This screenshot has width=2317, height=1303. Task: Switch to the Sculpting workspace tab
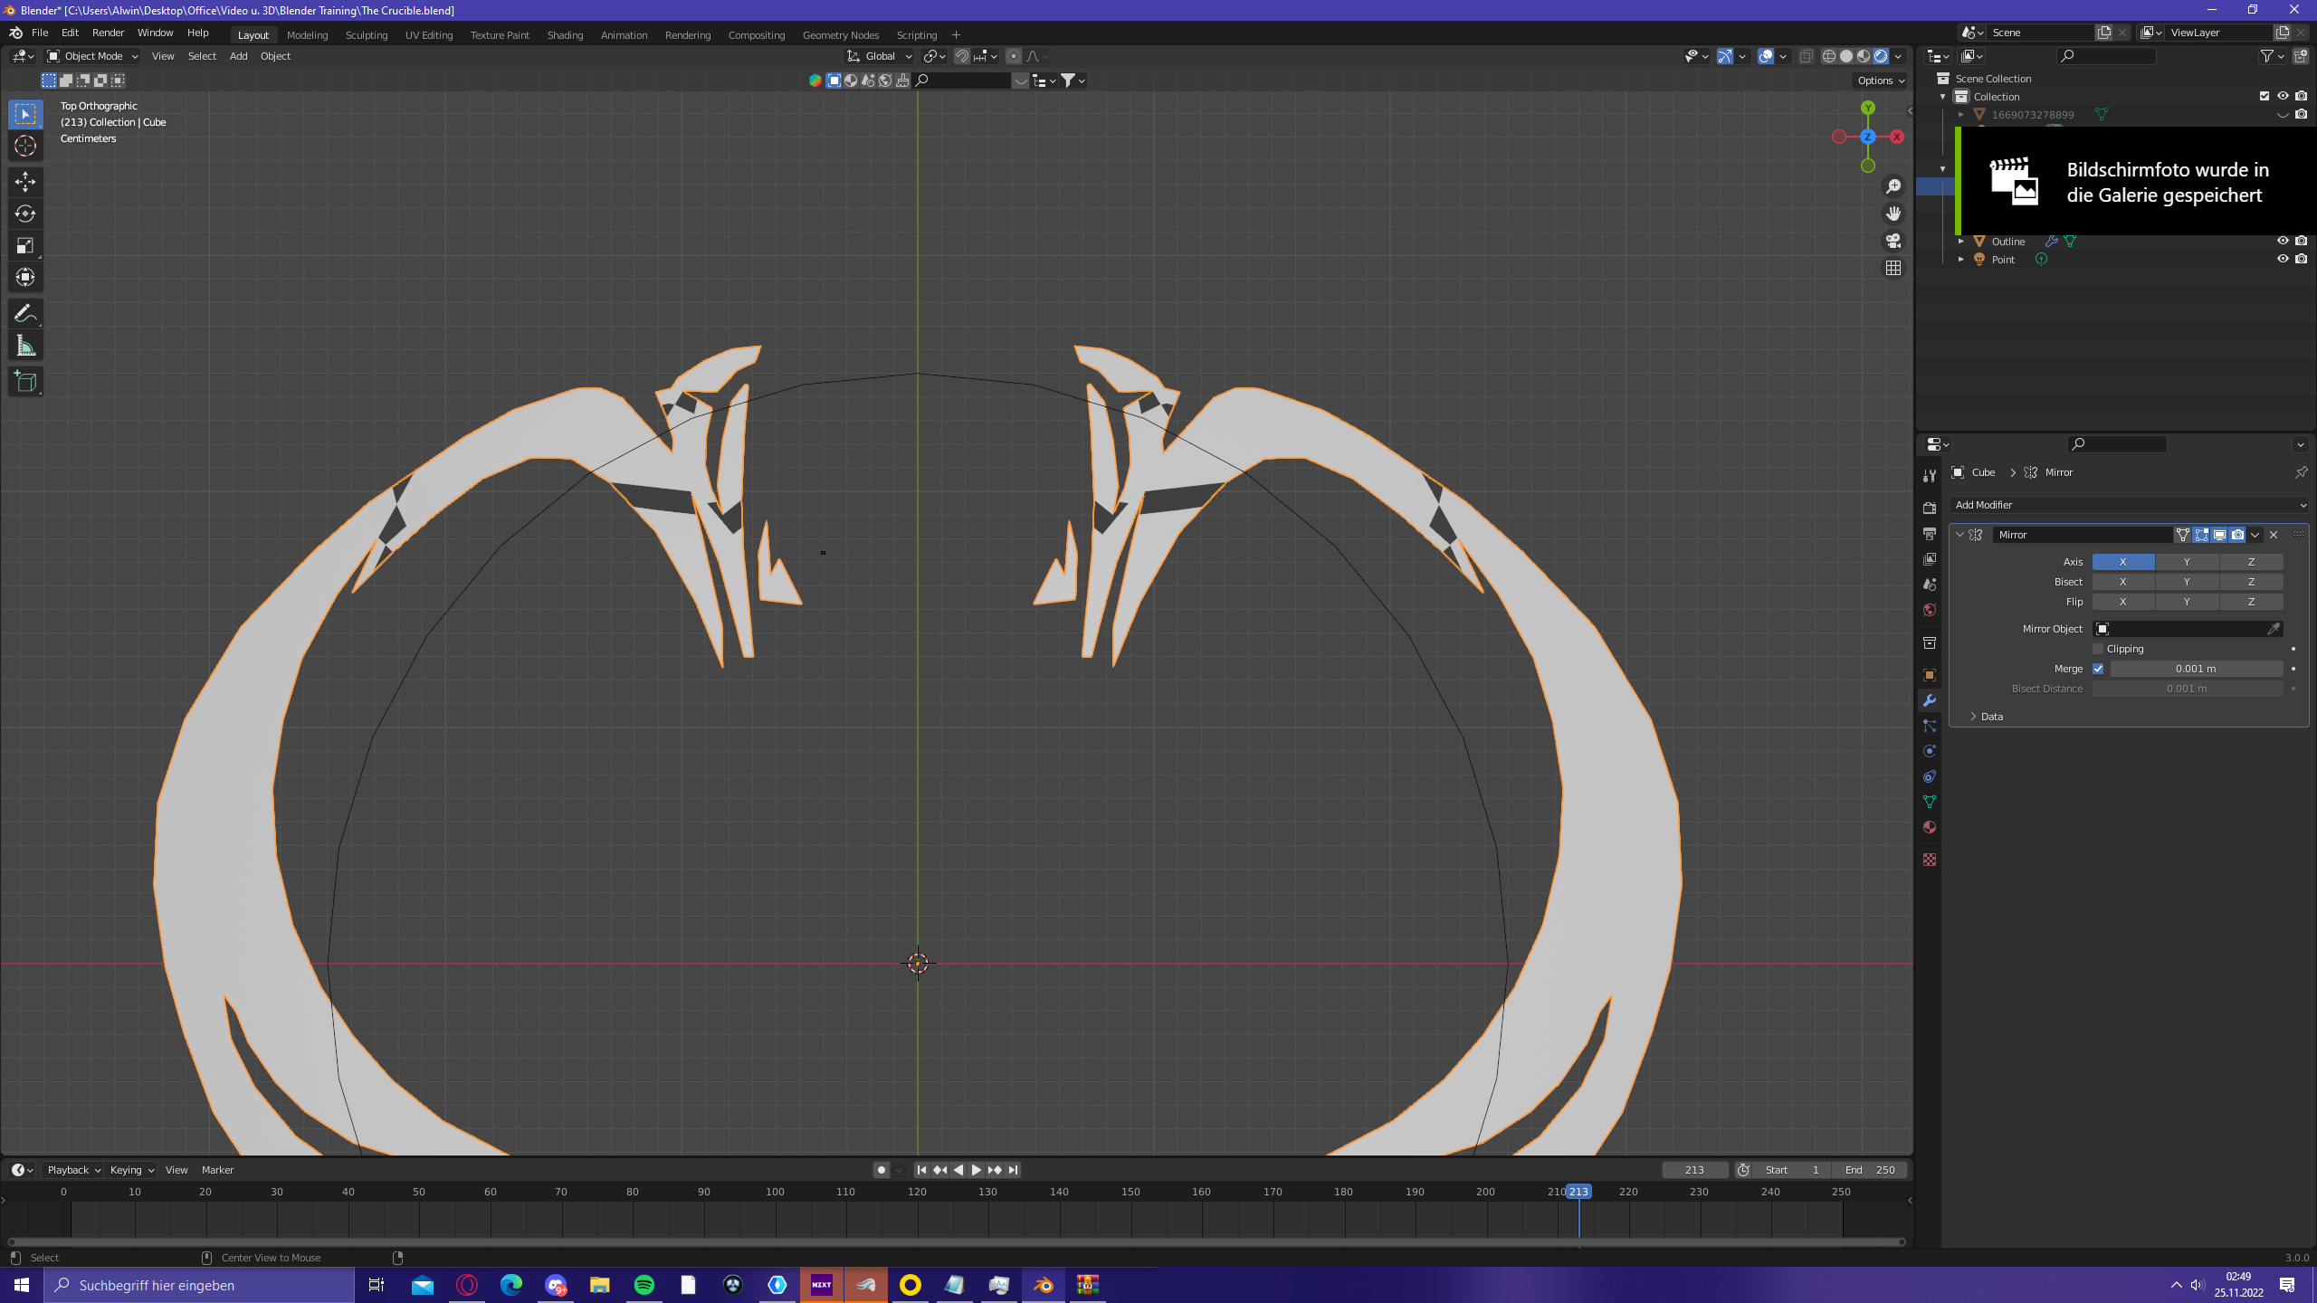point(366,35)
